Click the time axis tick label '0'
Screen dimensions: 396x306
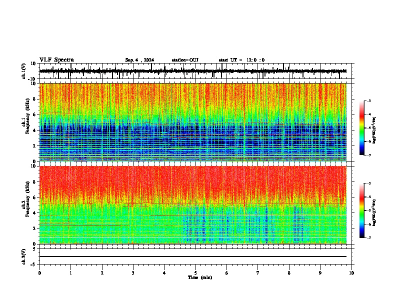tap(39, 273)
